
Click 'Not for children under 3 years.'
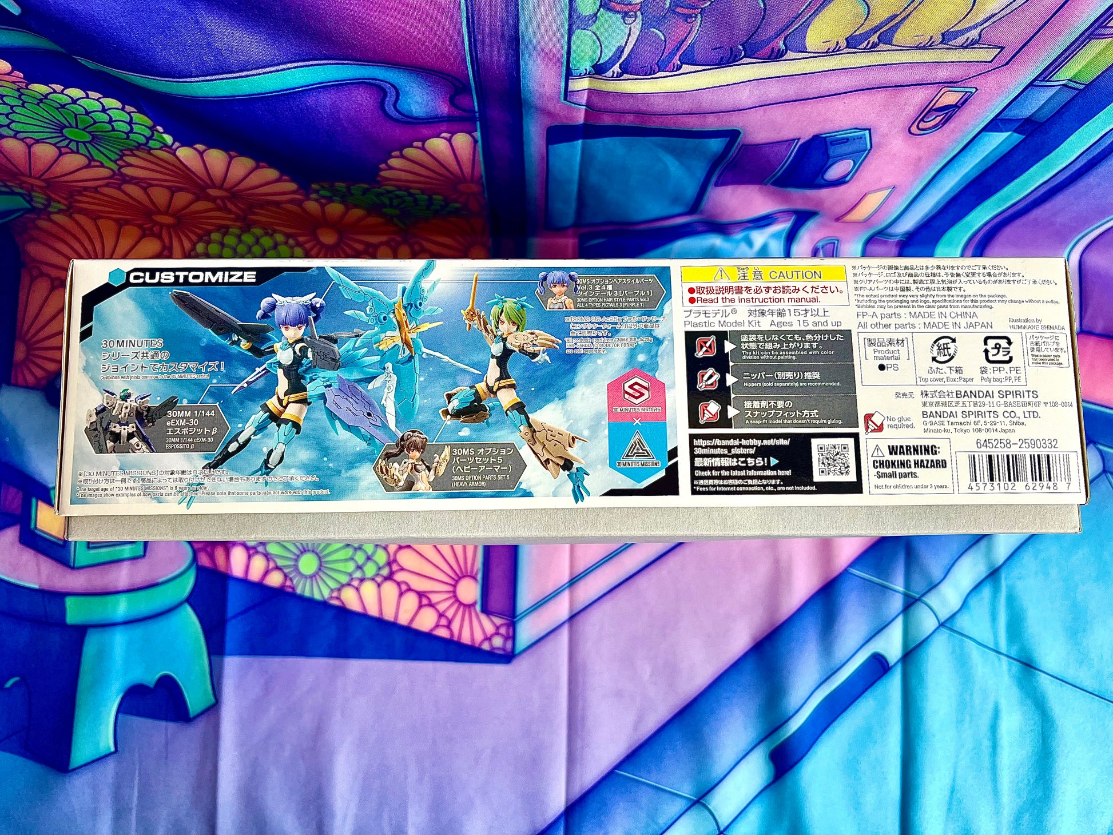(911, 487)
